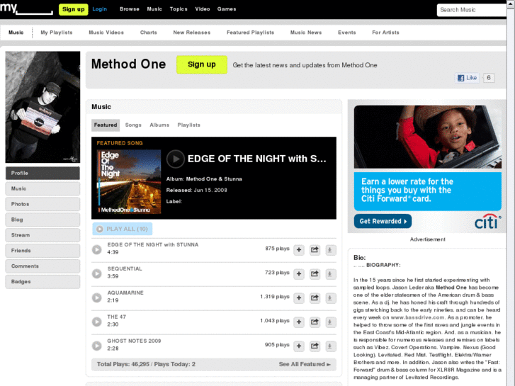This screenshot has height=386, width=515.
Task: Open Profile in the sidebar
Action: 43,173
